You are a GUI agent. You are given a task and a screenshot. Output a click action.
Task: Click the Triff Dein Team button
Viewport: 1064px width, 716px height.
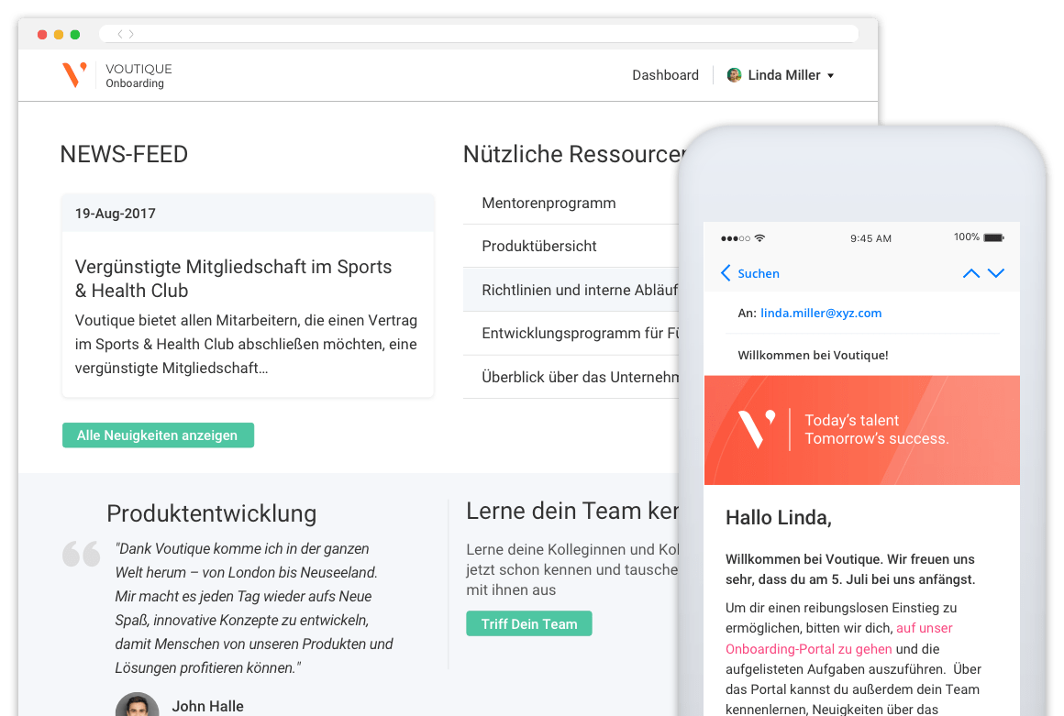[x=529, y=623]
